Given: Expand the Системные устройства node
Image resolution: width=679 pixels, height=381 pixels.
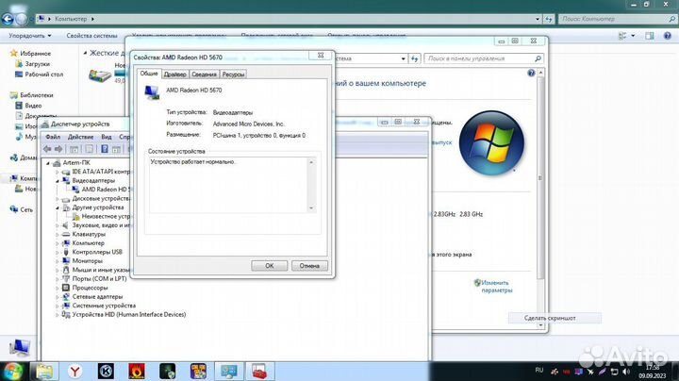Looking at the screenshot, I should (x=58, y=306).
